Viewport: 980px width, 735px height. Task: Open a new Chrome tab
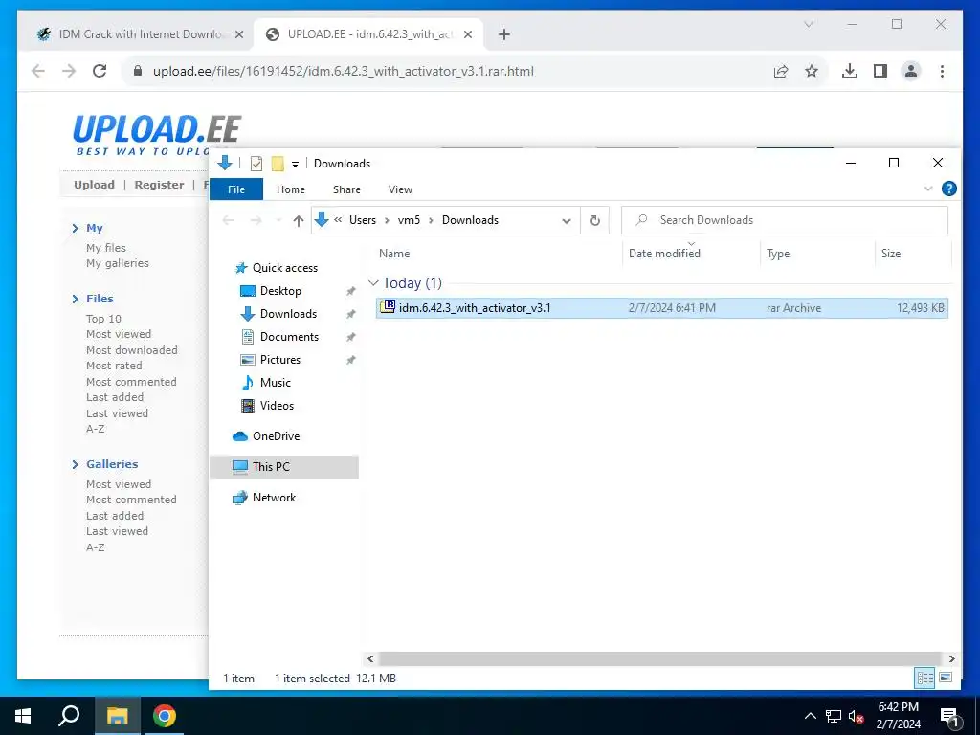coord(503,34)
